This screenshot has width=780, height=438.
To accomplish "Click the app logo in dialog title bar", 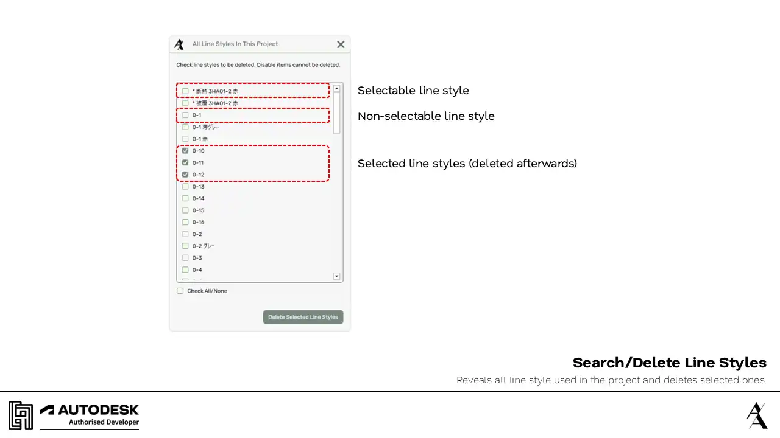I will [179, 44].
